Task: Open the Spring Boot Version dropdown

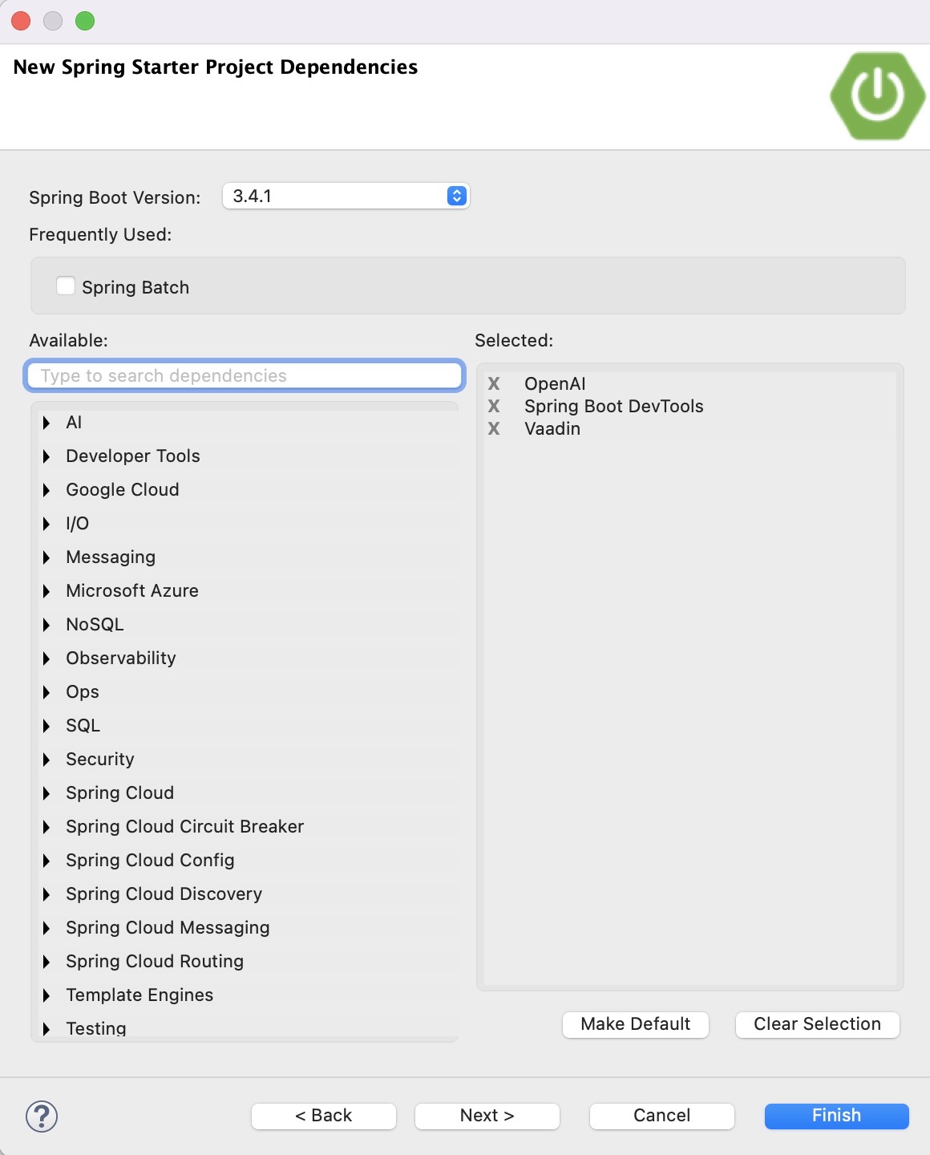Action: [x=346, y=196]
